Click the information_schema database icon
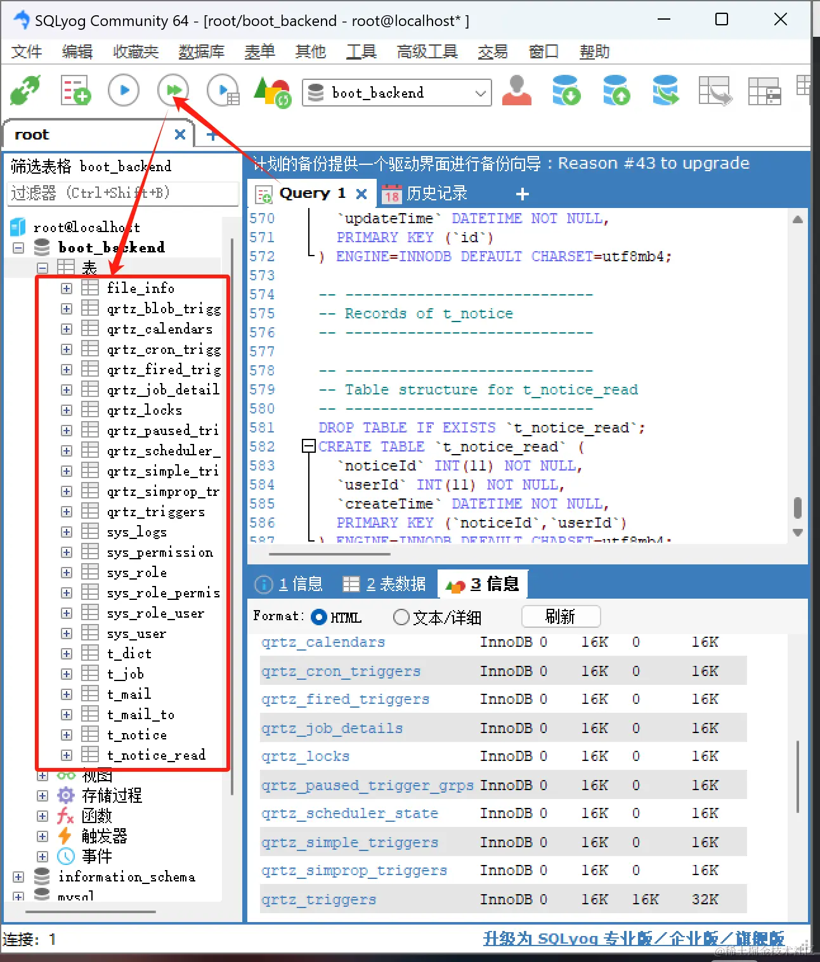This screenshot has width=820, height=962. 42,876
